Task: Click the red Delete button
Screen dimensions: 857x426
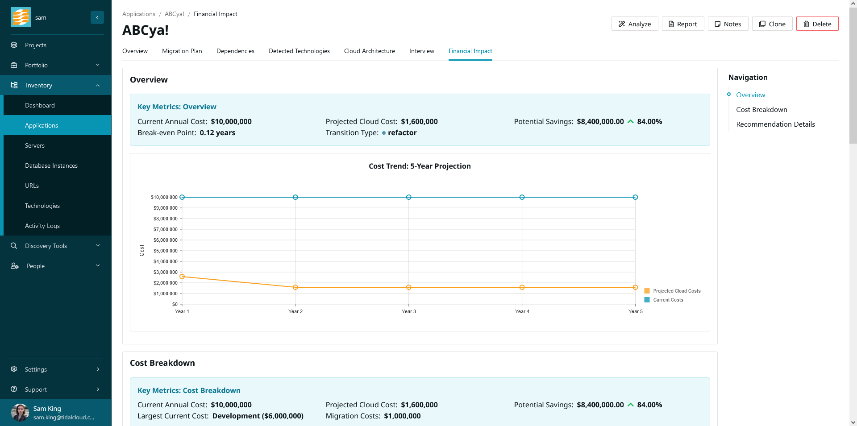Action: 817,24
